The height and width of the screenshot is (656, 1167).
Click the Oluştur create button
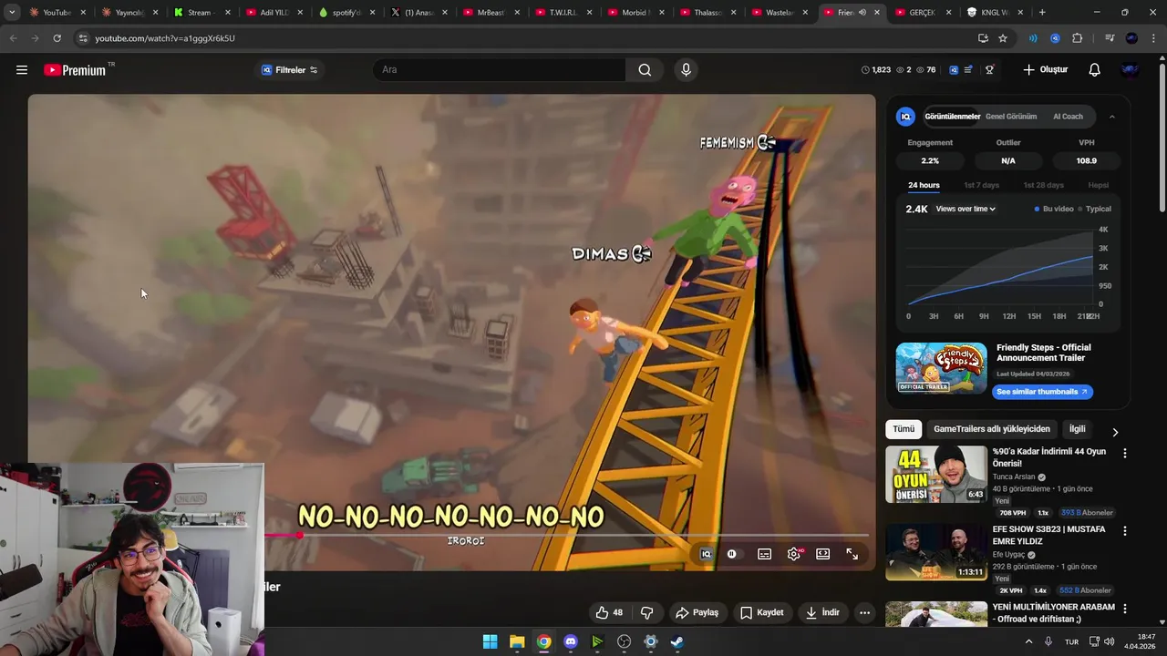click(x=1045, y=70)
